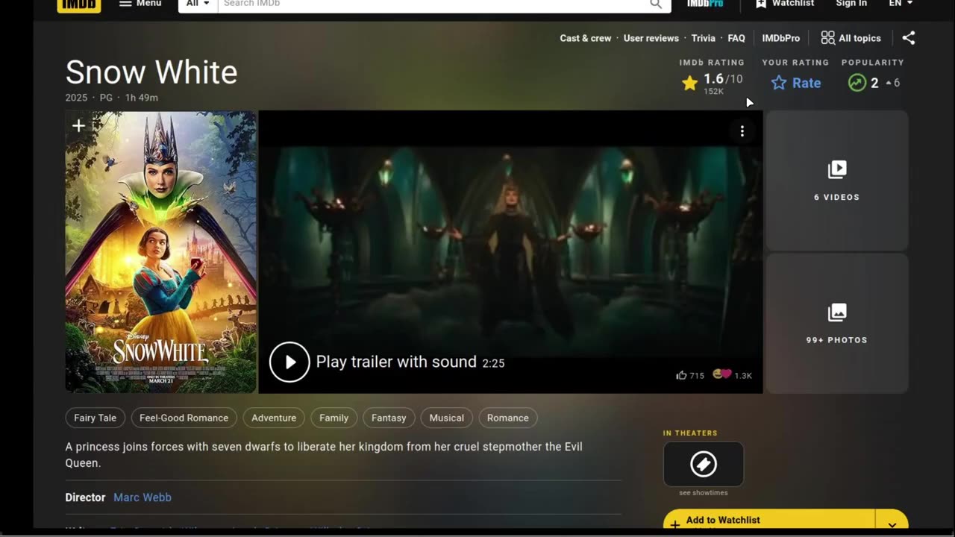Go to the Trivia section

coord(703,38)
